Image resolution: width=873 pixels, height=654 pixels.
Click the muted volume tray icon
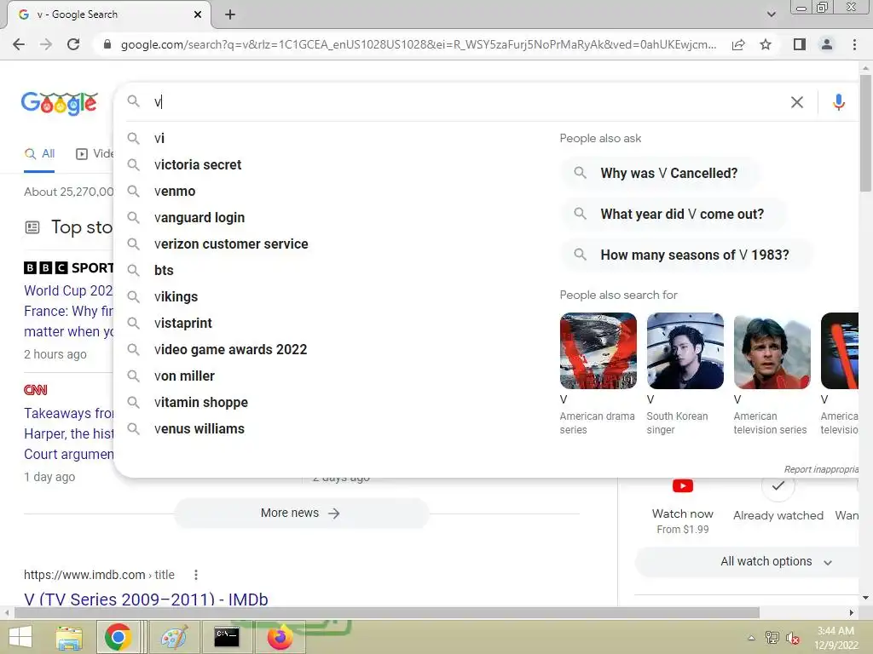tap(792, 638)
